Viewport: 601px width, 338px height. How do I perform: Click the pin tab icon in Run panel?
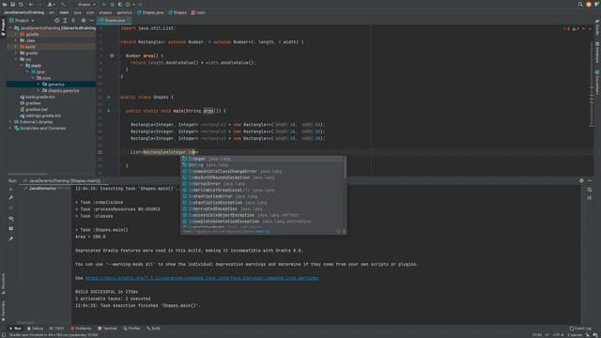[x=10, y=238]
